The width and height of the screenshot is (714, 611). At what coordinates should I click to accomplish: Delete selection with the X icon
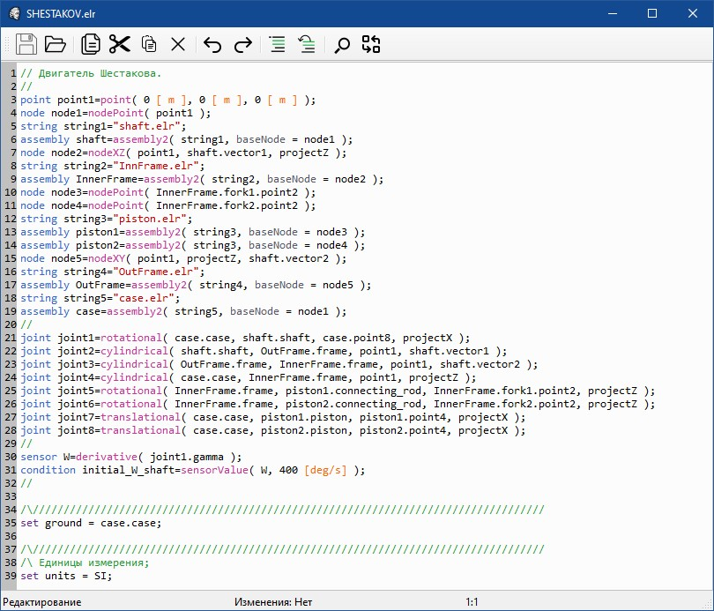(x=178, y=44)
